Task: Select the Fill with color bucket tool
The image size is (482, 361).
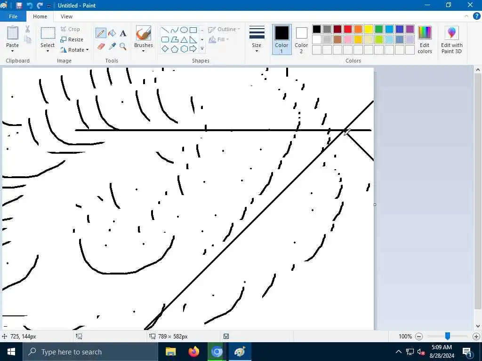Action: tap(112, 33)
